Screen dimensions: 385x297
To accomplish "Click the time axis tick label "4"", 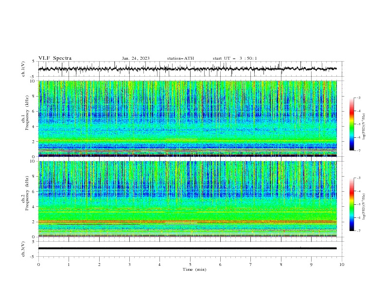I will (159, 264).
